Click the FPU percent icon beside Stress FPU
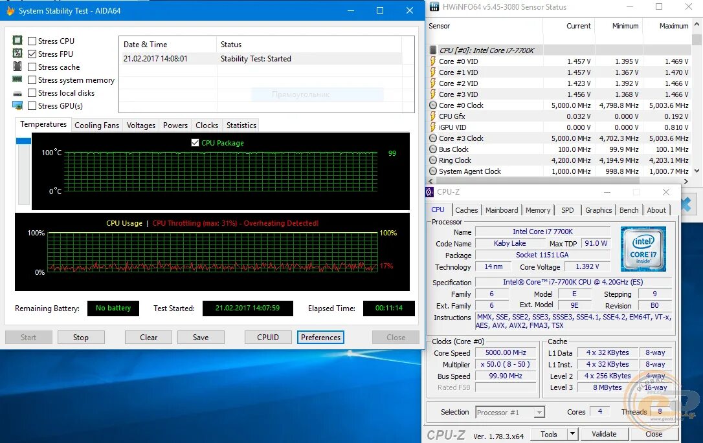The image size is (703, 443). click(x=17, y=53)
